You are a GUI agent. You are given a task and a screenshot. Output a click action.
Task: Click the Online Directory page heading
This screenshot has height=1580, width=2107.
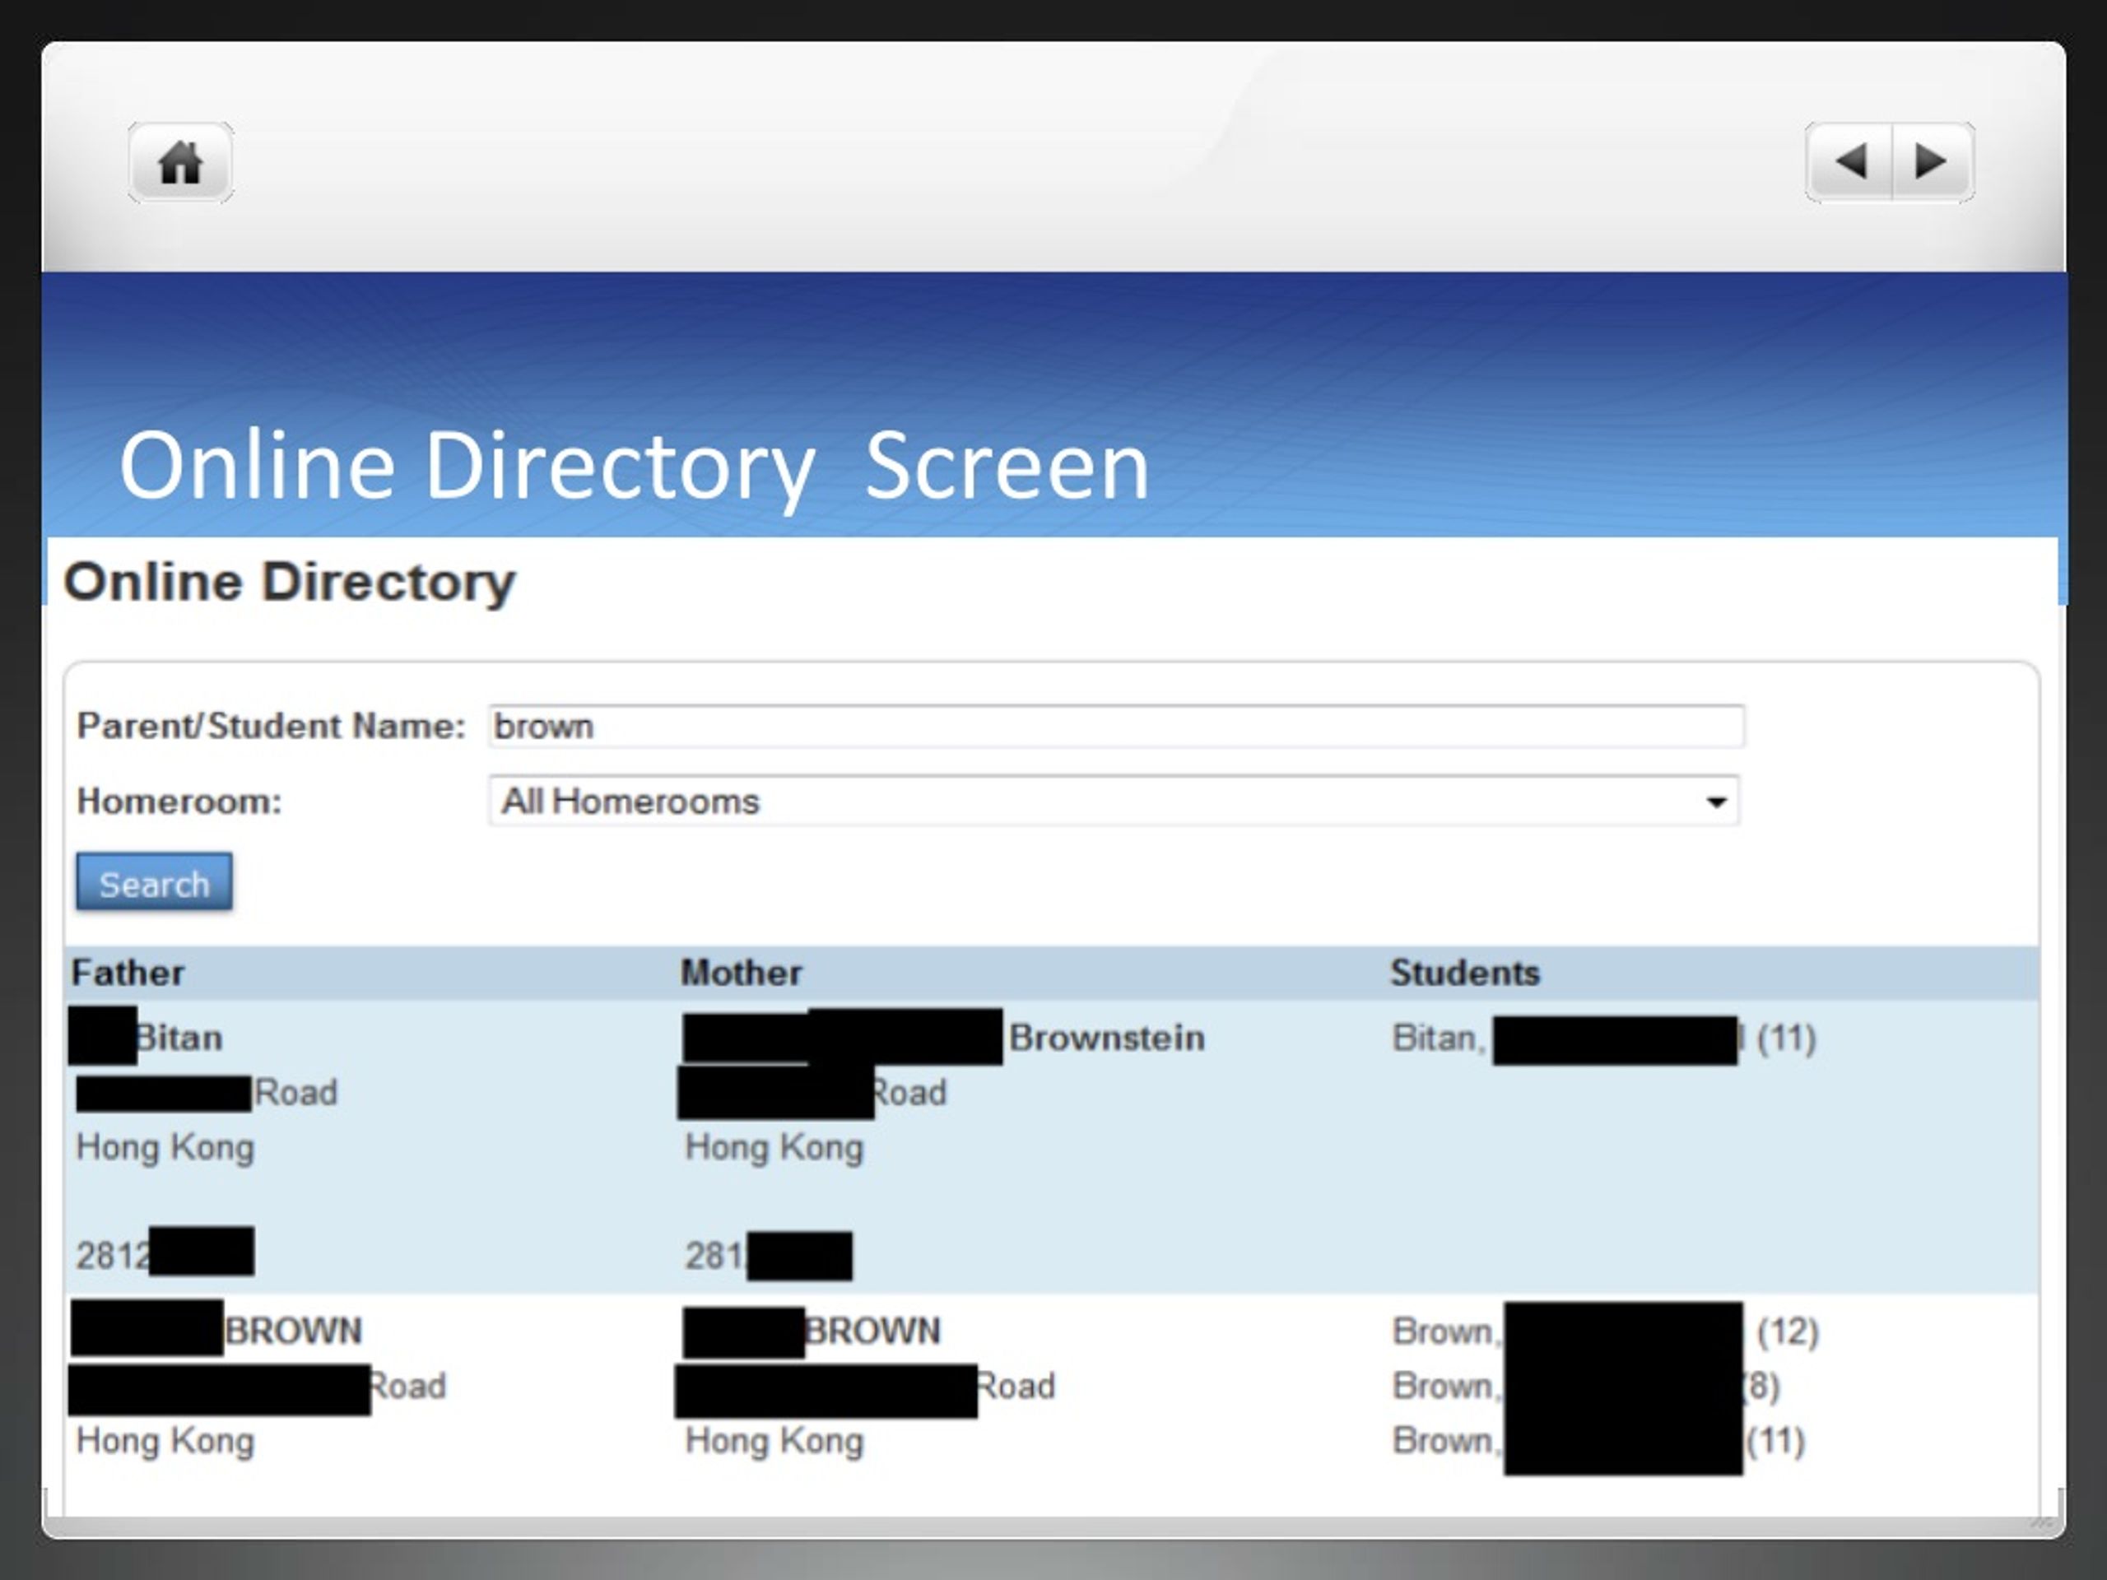(290, 581)
